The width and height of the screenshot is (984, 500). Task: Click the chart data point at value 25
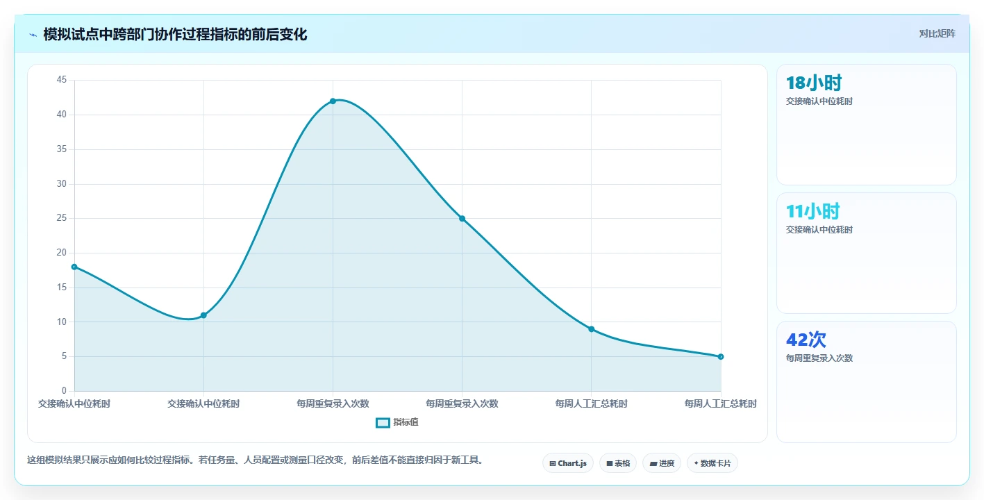(462, 219)
